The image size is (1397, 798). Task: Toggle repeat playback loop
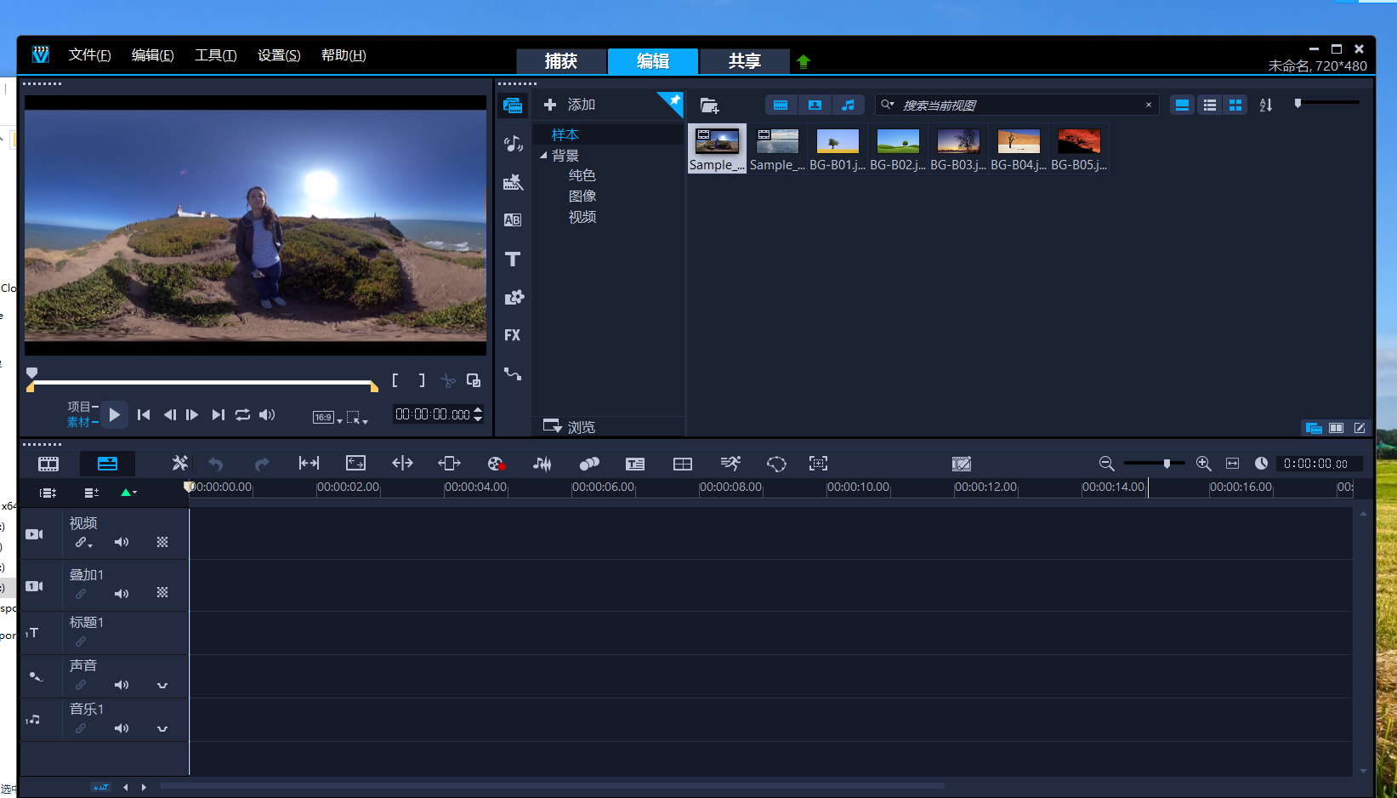pos(242,414)
